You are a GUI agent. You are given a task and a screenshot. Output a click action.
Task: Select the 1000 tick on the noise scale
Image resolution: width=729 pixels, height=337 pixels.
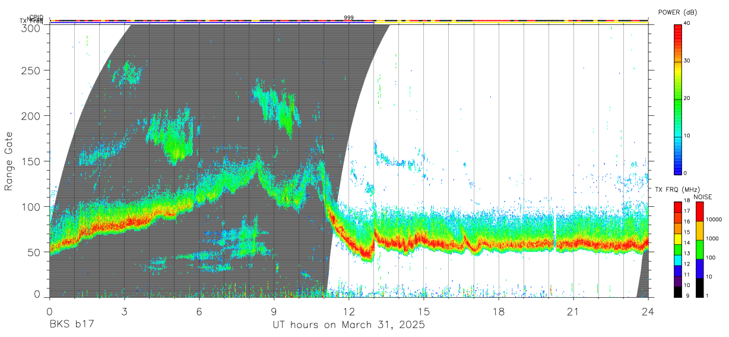point(713,239)
